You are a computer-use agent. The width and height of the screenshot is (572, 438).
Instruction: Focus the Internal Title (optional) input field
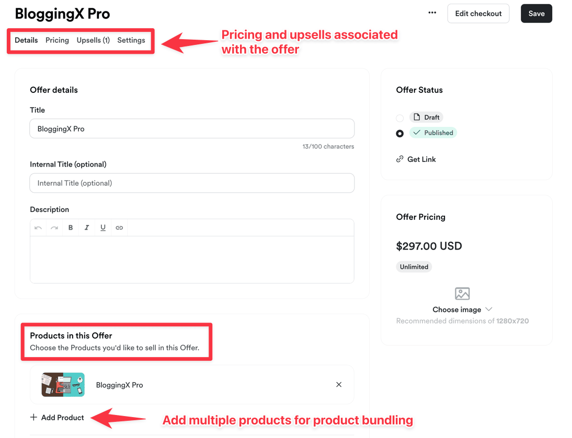(192, 183)
